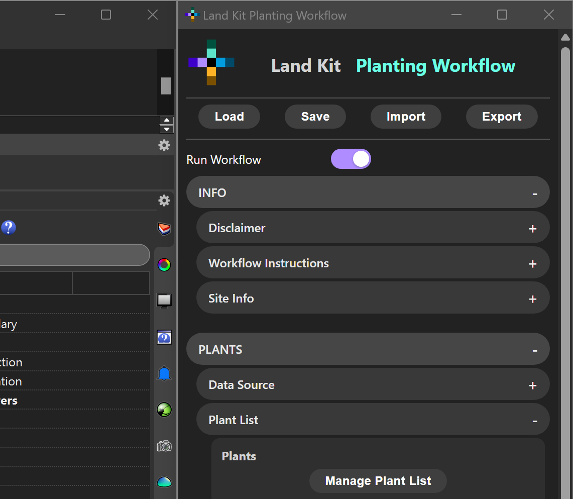The height and width of the screenshot is (499, 573).
Task: Click the lower gear settings icon
Action: pos(164,201)
